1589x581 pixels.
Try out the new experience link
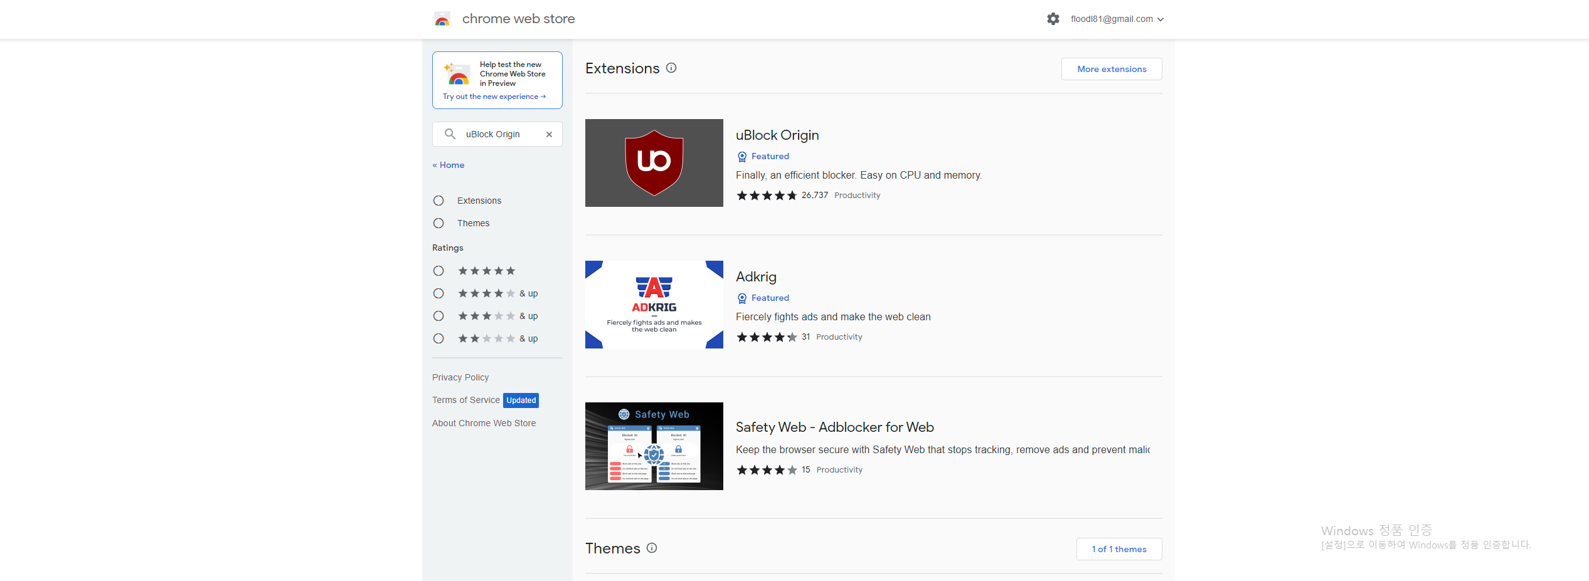(x=494, y=97)
